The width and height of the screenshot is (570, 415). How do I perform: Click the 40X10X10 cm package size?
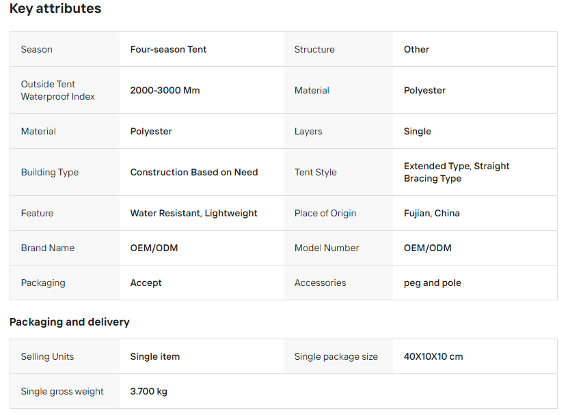click(x=433, y=356)
